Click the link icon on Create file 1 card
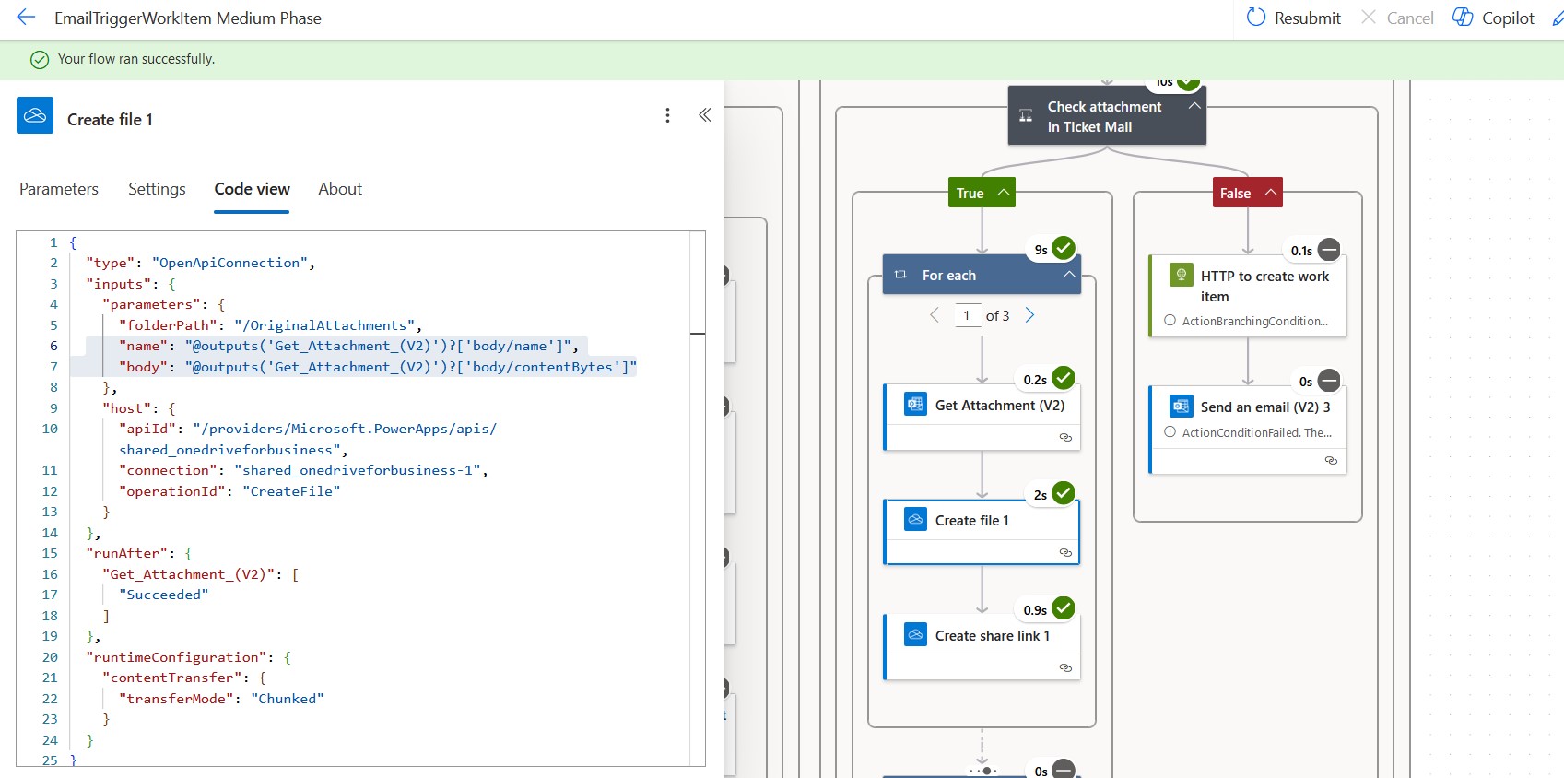Screen dimensions: 1564x778 pos(1065,552)
